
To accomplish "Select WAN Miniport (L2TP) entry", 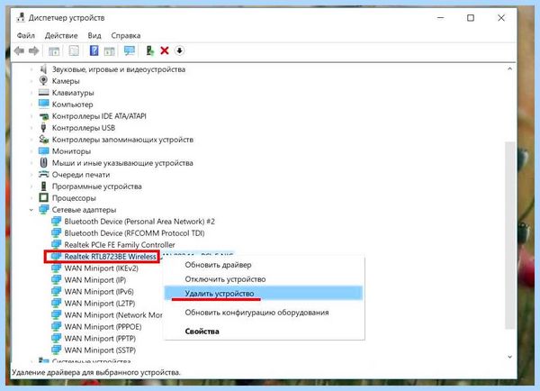I will pos(100,304).
